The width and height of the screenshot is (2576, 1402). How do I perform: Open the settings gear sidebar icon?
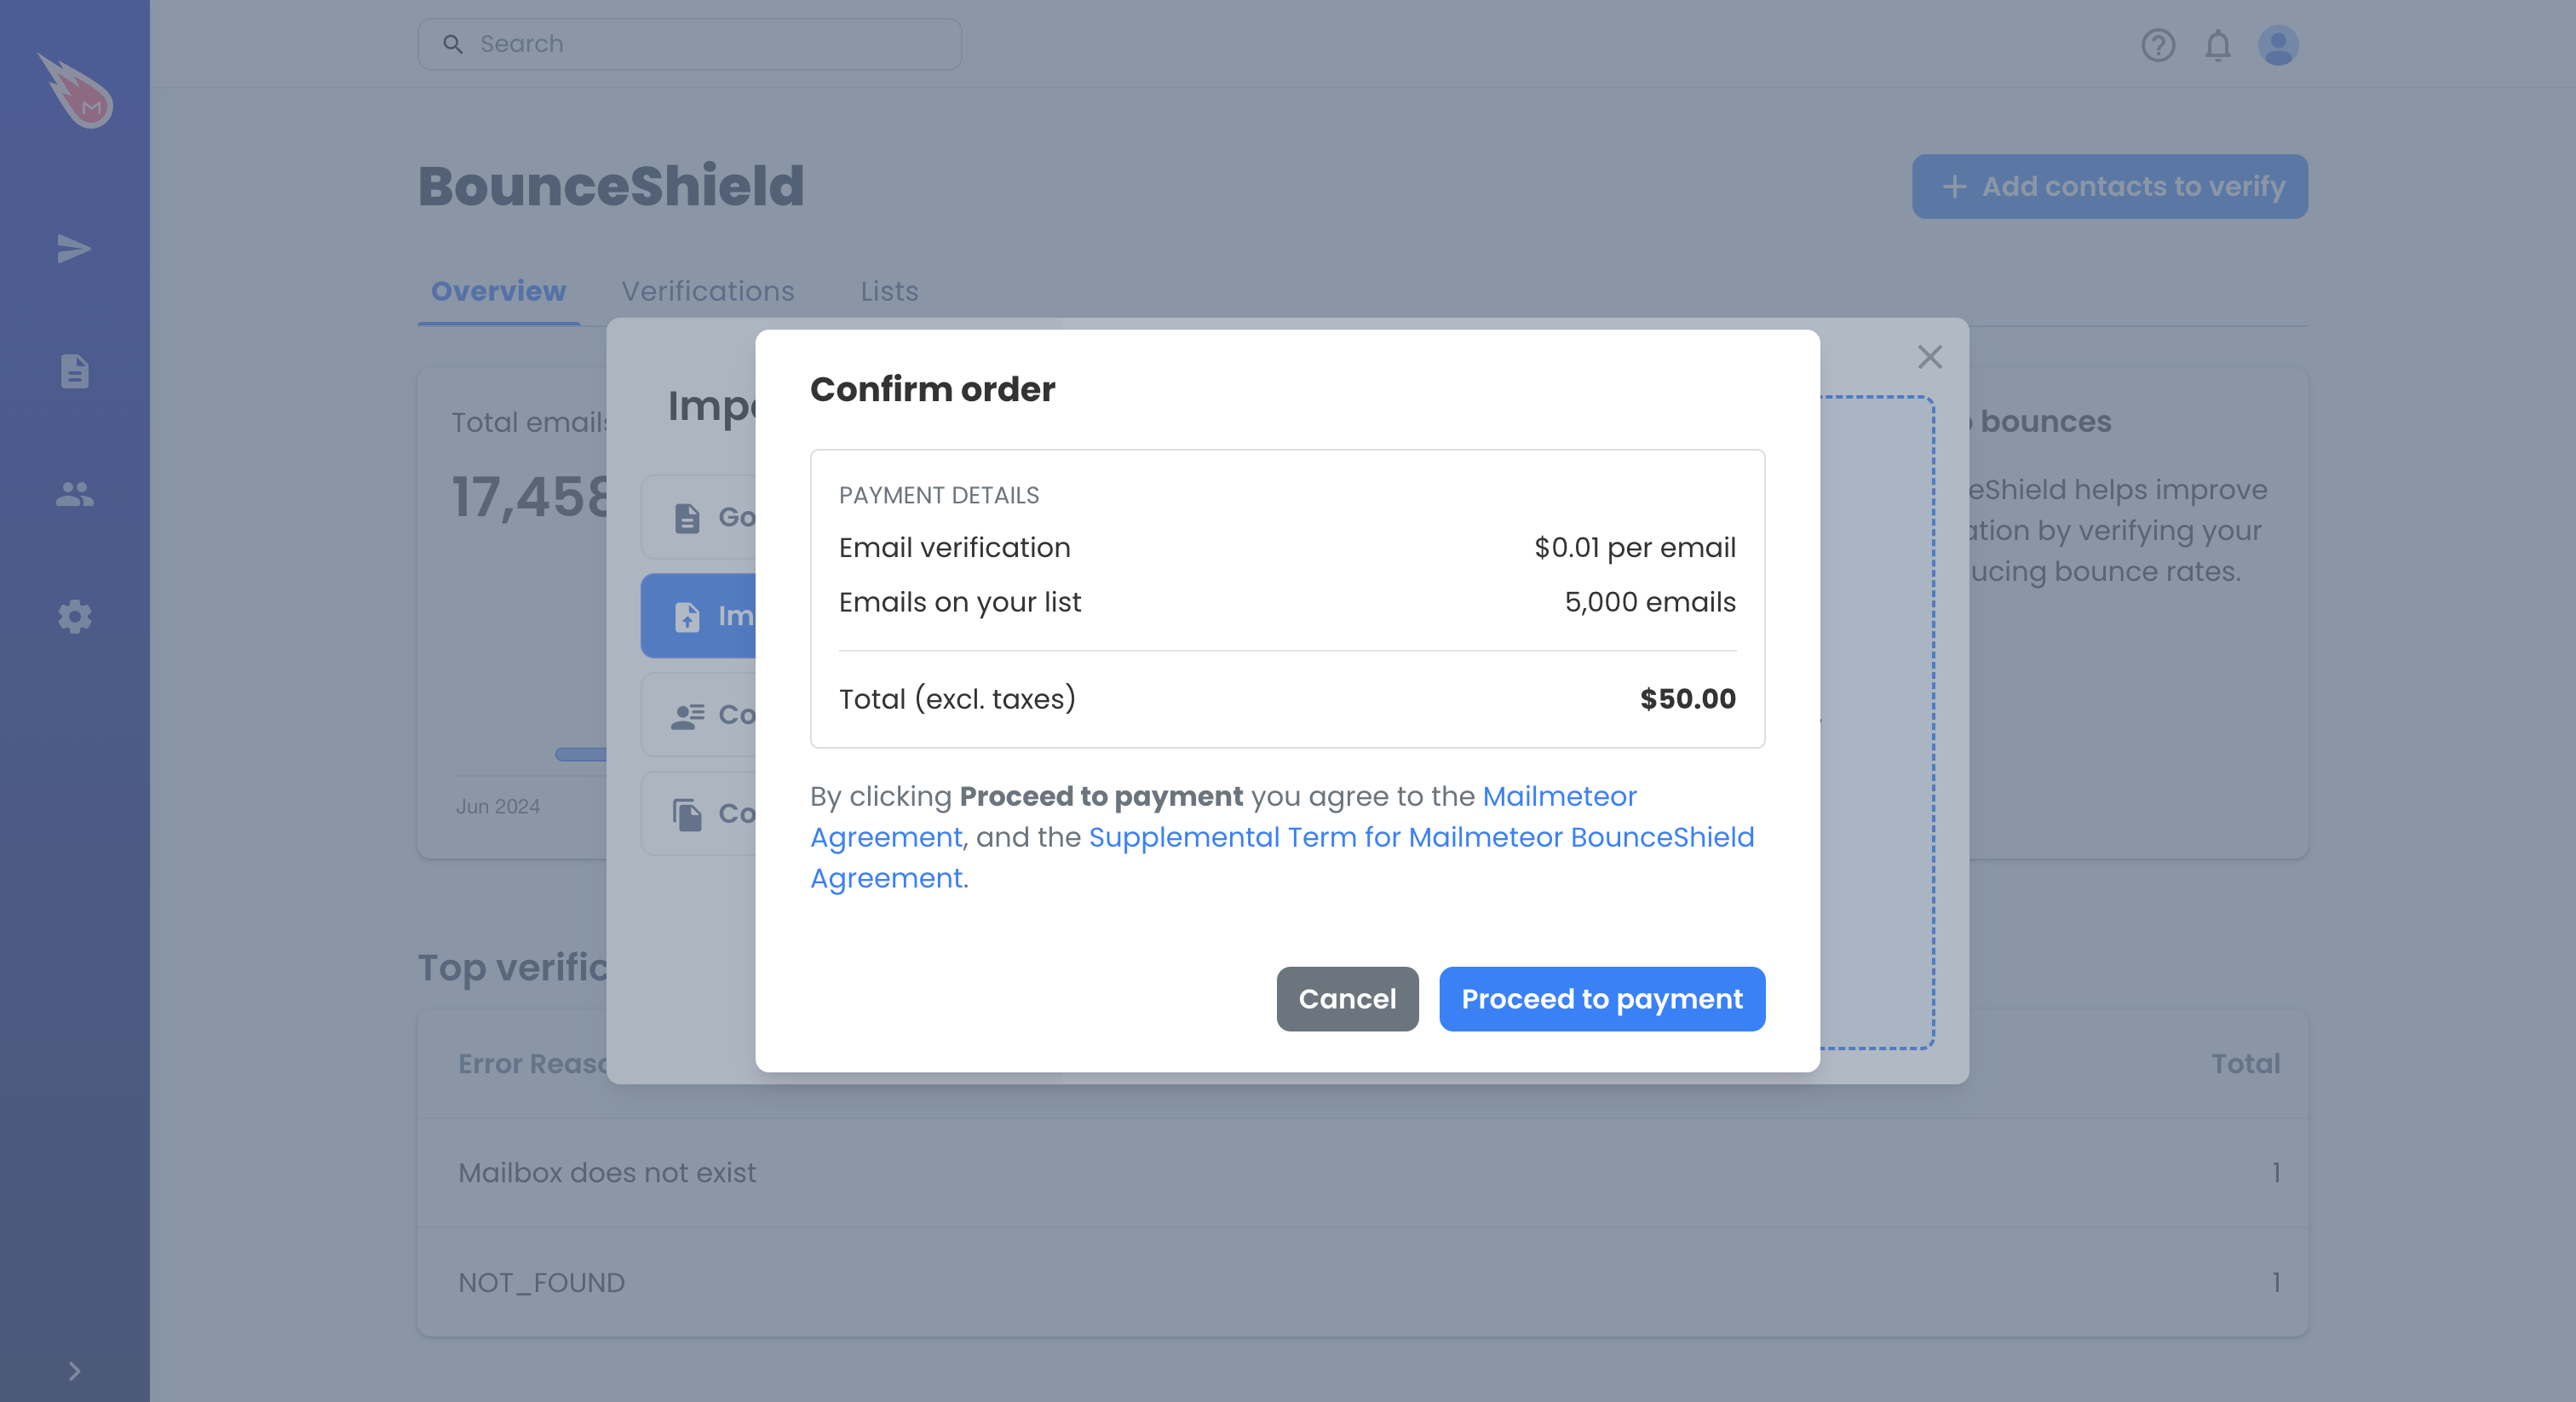tap(74, 617)
